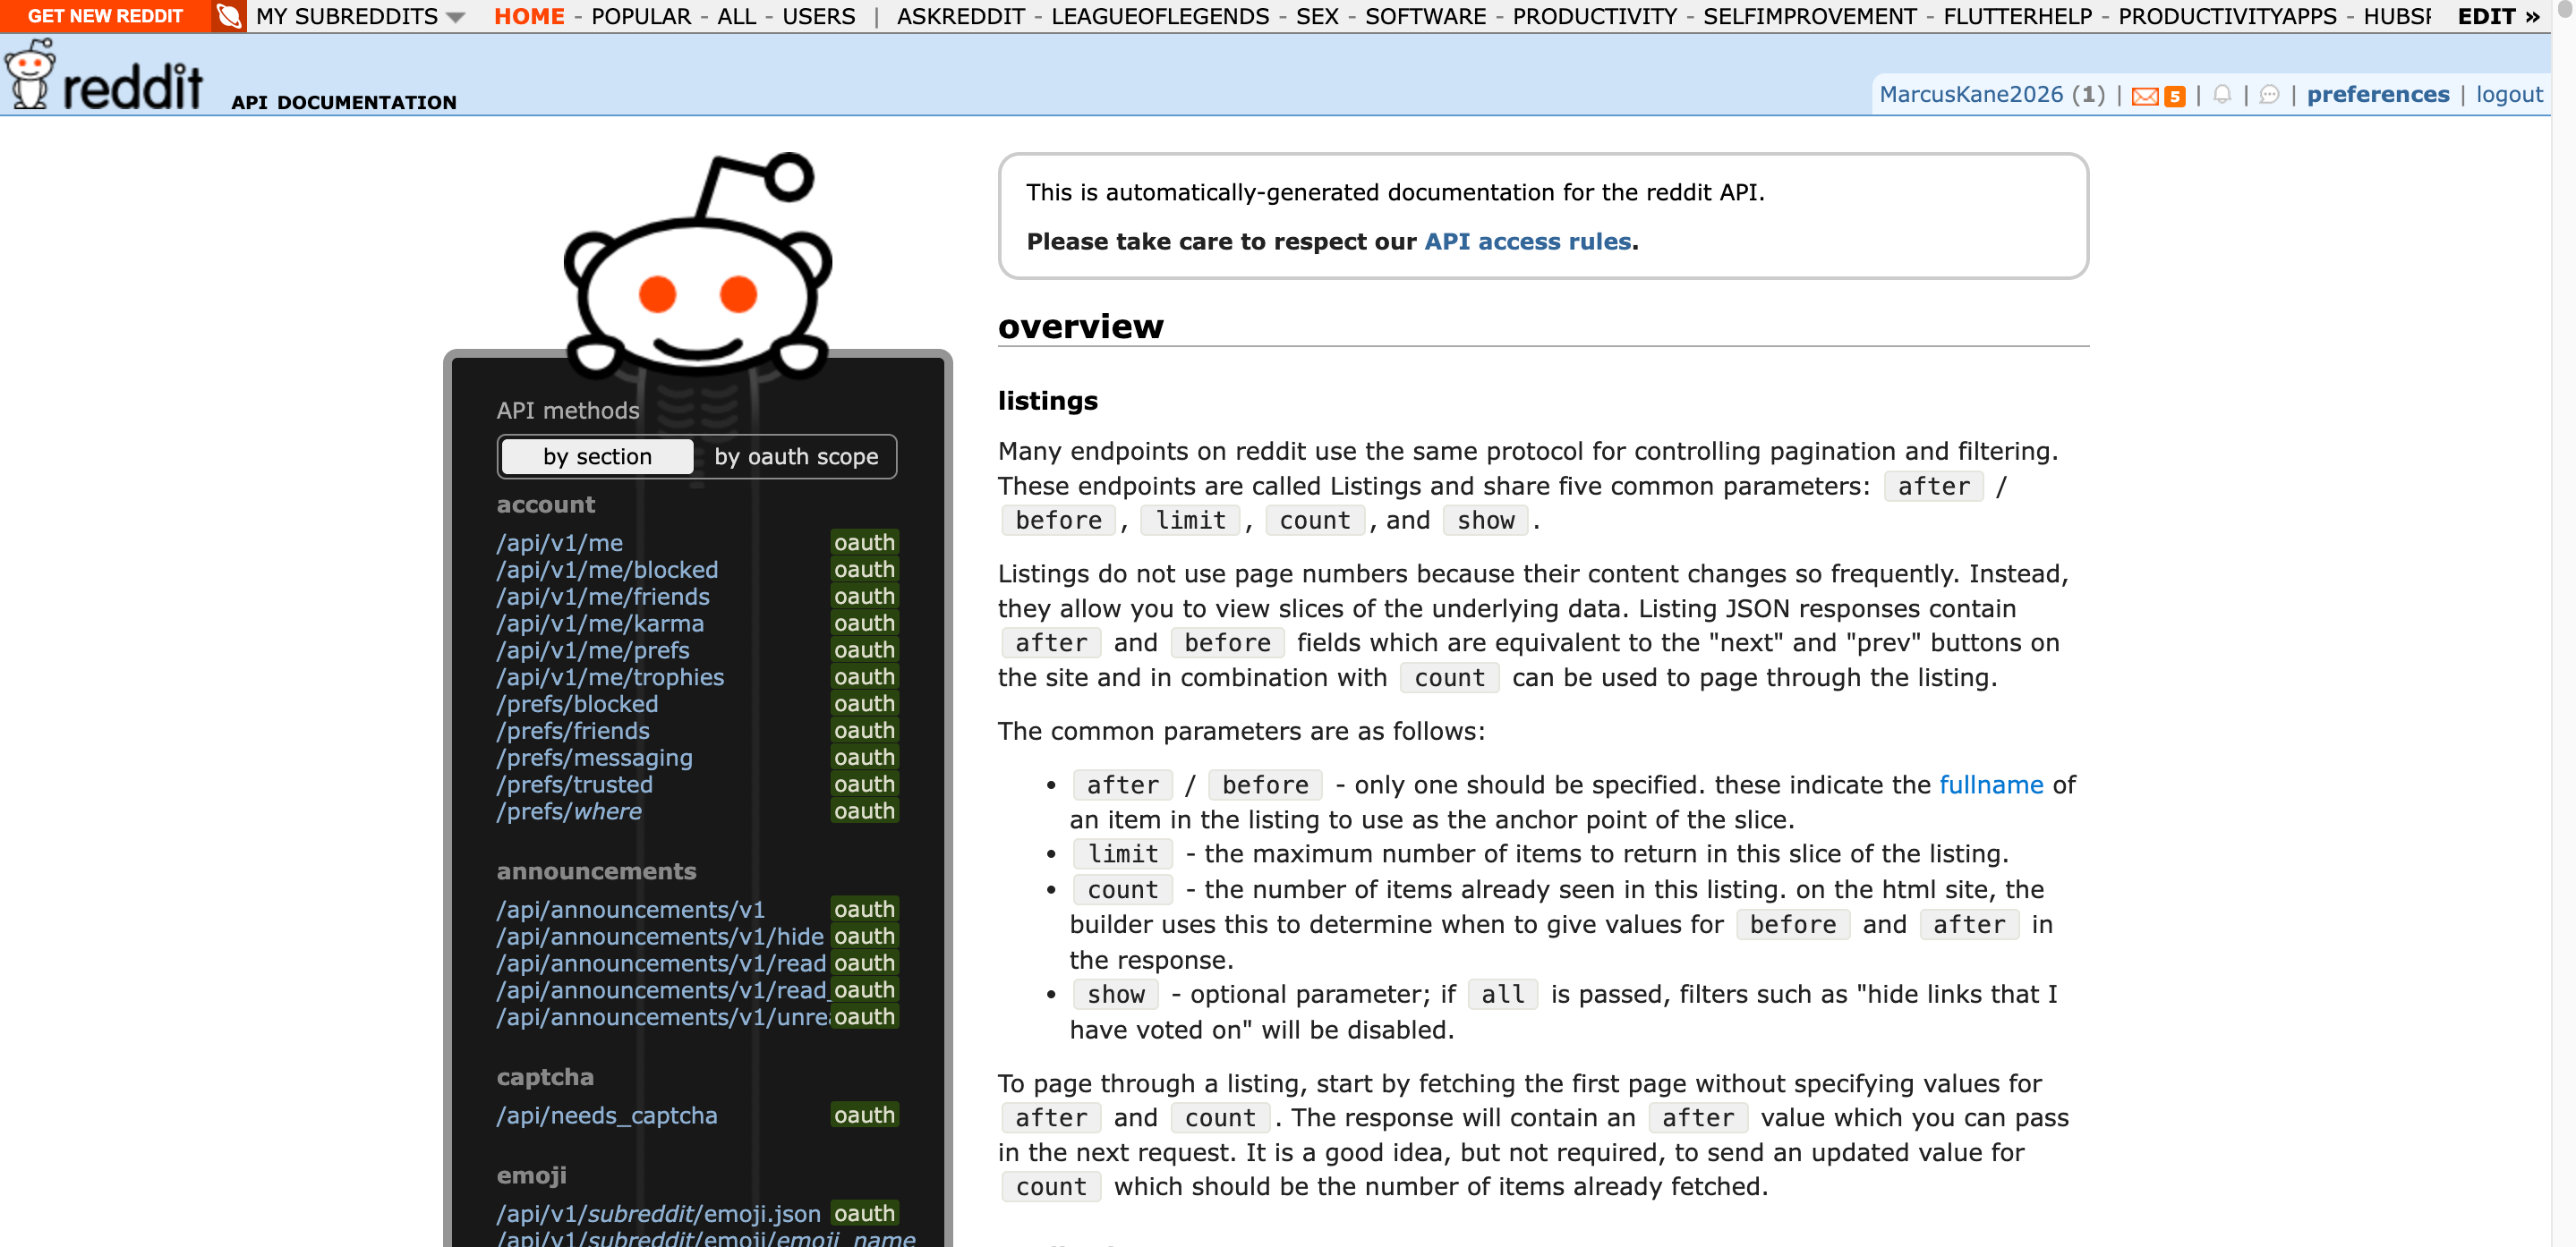The height and width of the screenshot is (1247, 2576).
Task: Jump to the /prefs/trusted endpoint
Action: [x=575, y=785]
